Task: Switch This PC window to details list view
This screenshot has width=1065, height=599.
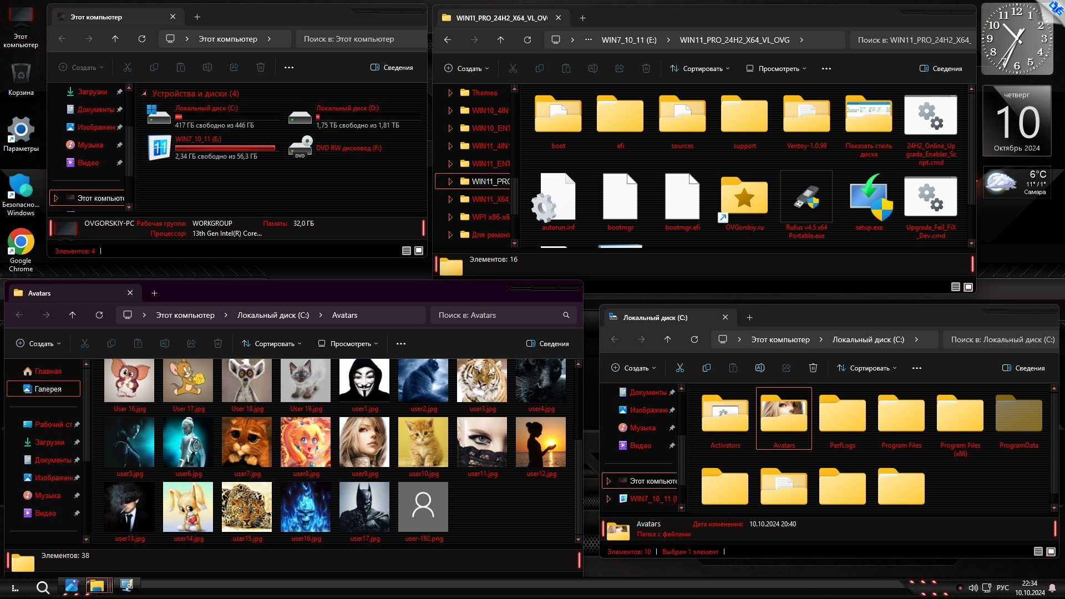Action: click(x=407, y=251)
